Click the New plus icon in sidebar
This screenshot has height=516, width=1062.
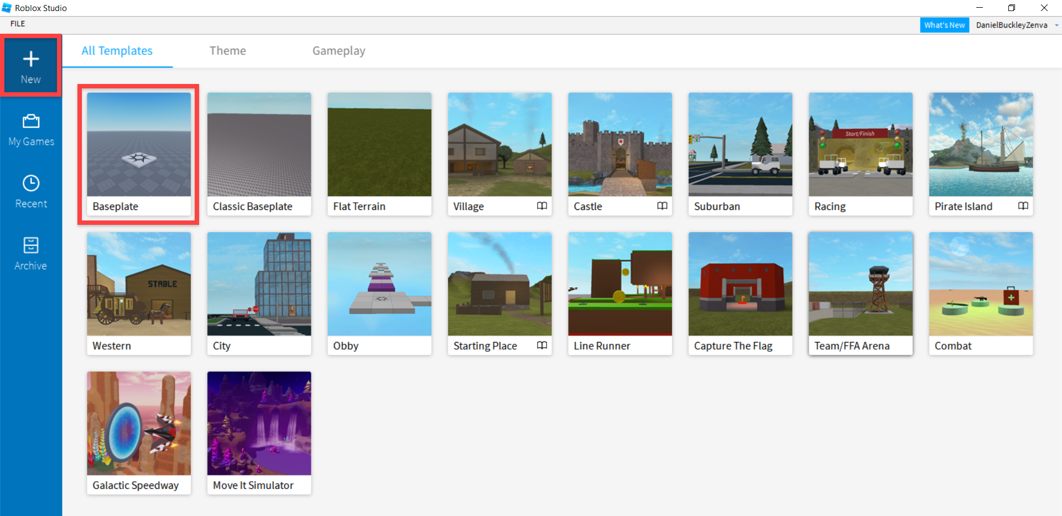coord(31,60)
